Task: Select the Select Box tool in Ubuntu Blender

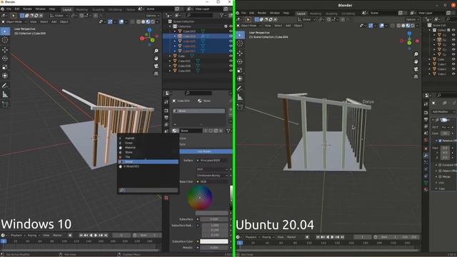Action: click(x=240, y=35)
